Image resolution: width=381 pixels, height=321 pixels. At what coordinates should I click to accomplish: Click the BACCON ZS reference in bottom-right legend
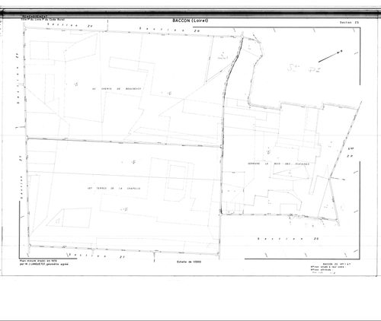pyautogui.click(x=337, y=264)
